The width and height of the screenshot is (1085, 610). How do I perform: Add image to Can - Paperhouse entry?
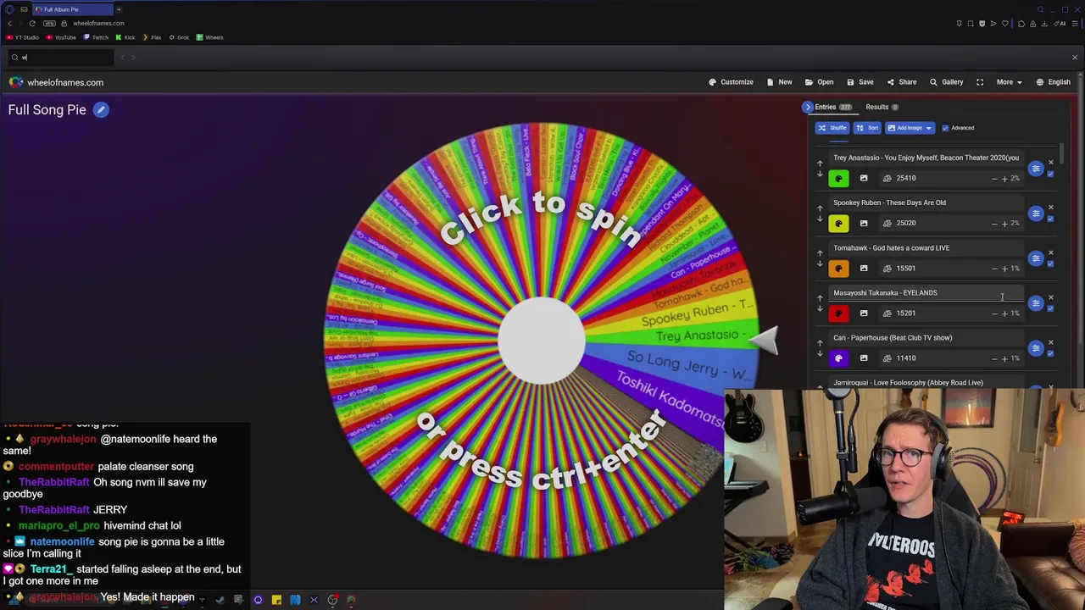pyautogui.click(x=864, y=358)
